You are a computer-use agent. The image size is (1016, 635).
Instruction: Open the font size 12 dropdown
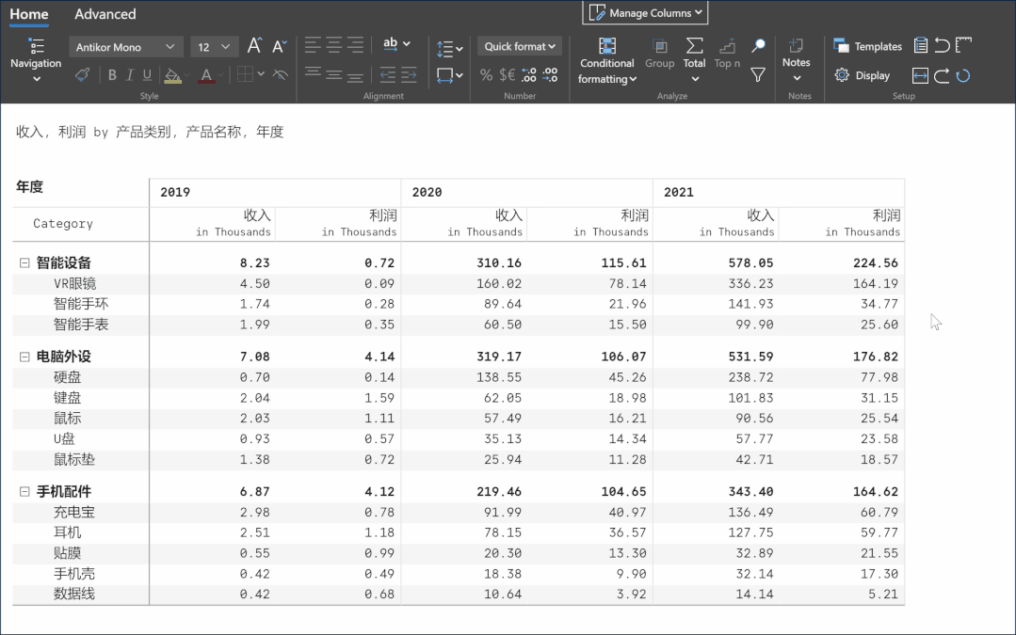pyautogui.click(x=214, y=47)
